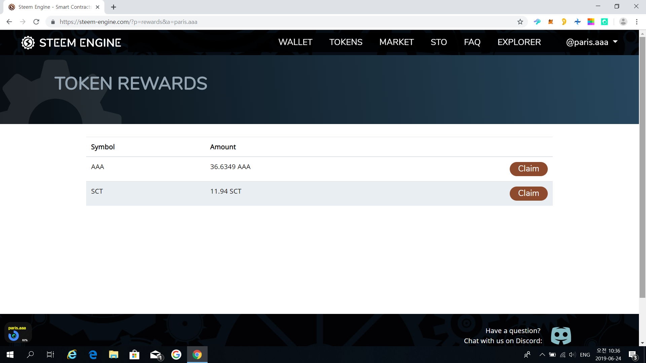
Task: Open Google app on taskbar
Action: (x=176, y=355)
